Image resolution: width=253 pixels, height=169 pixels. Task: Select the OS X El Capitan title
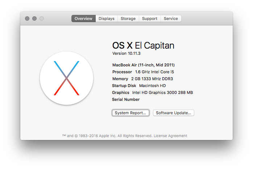(x=143, y=46)
